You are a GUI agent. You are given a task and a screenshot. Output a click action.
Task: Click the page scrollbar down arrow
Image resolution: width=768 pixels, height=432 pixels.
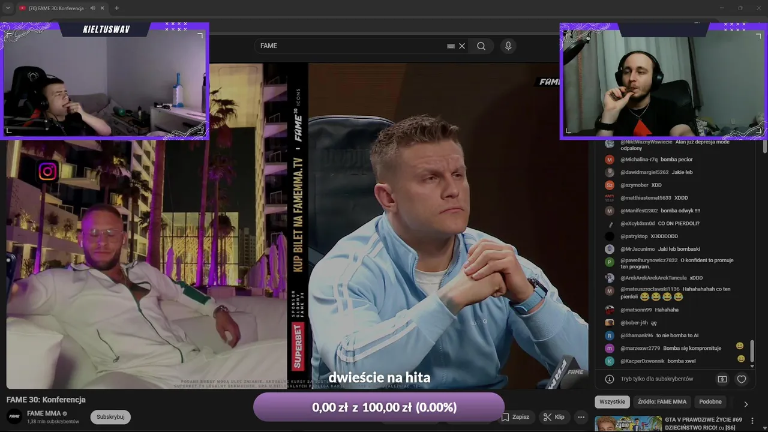click(x=764, y=428)
